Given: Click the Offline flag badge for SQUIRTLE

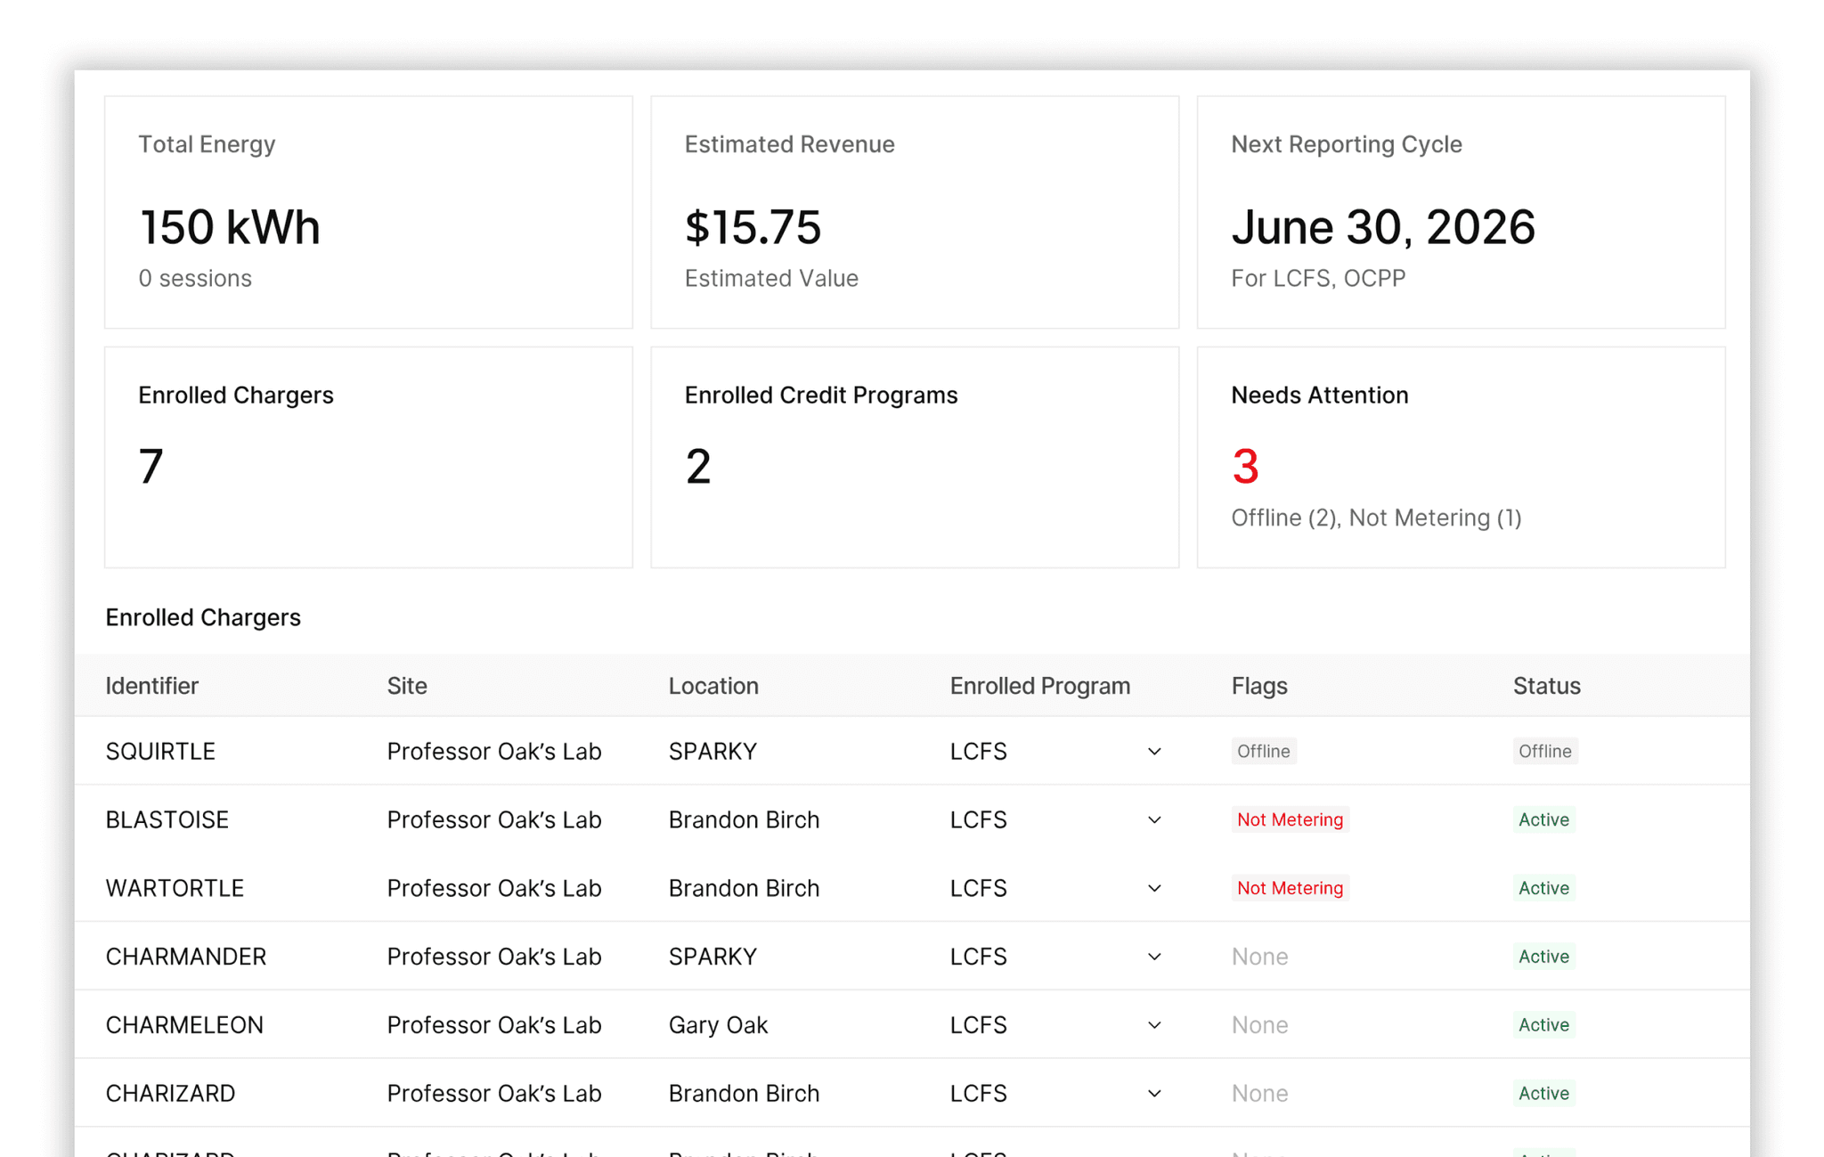Looking at the screenshot, I should (x=1263, y=751).
